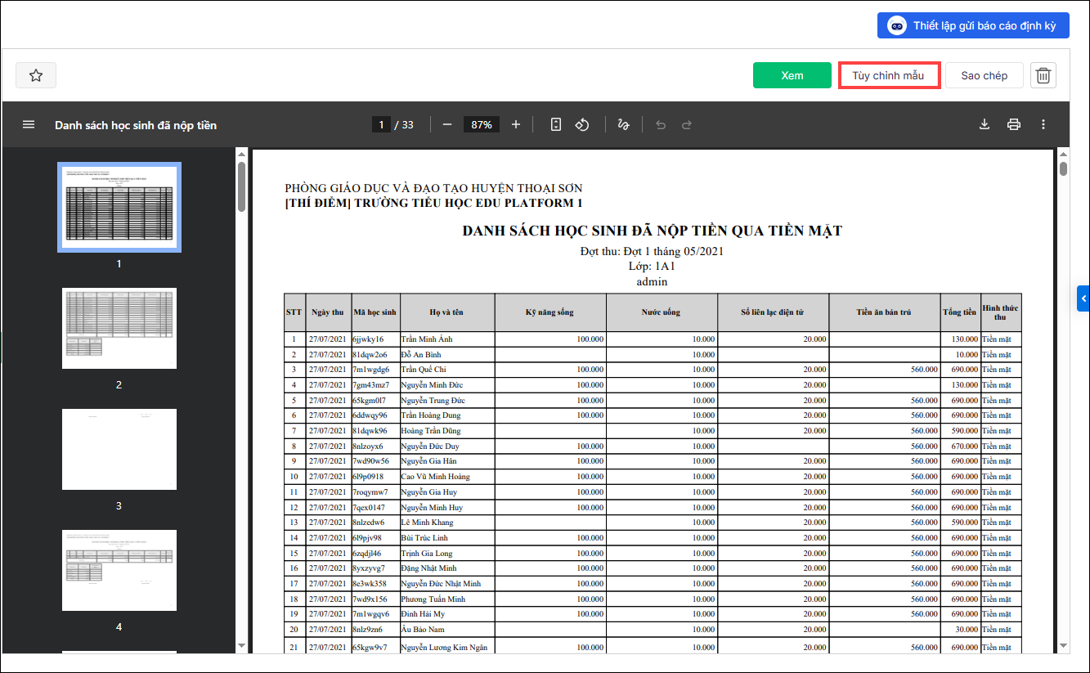The image size is (1090, 673).
Task: Delete the report with trash icon
Action: click(x=1043, y=75)
